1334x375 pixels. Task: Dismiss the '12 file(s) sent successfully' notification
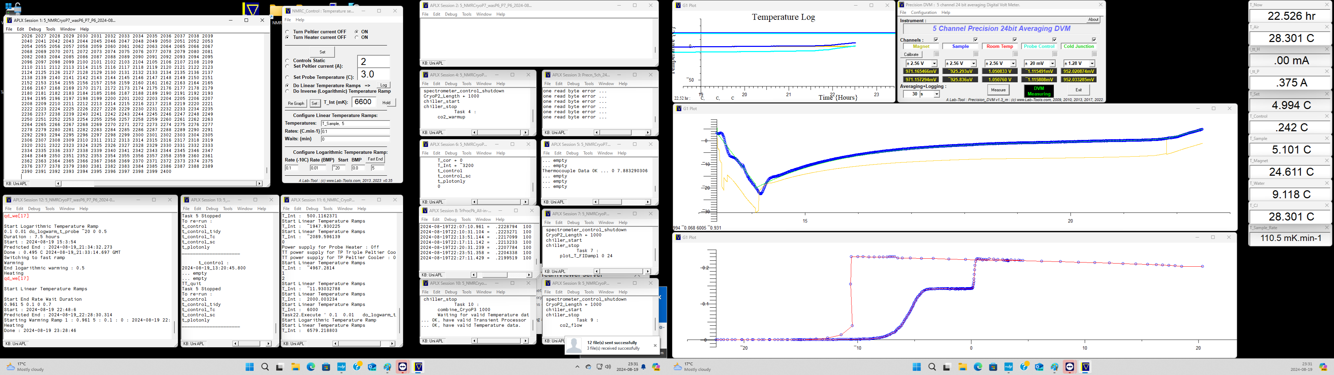point(655,345)
